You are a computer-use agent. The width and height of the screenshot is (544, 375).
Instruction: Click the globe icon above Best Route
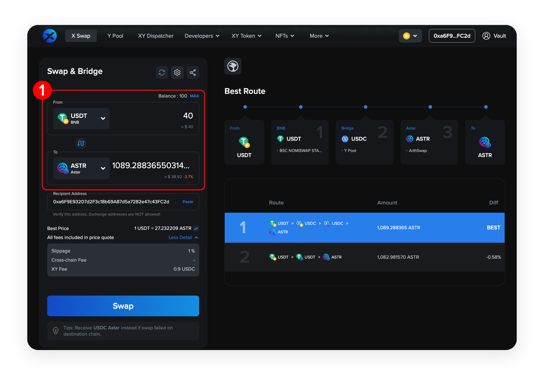pyautogui.click(x=233, y=66)
